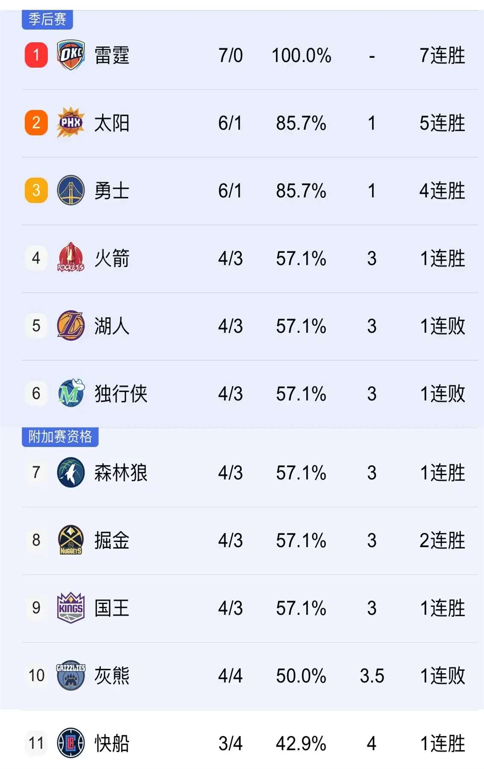The width and height of the screenshot is (484, 769).
Task: Tap the Grizzlies (灰熊) logo
Action: pos(71,675)
